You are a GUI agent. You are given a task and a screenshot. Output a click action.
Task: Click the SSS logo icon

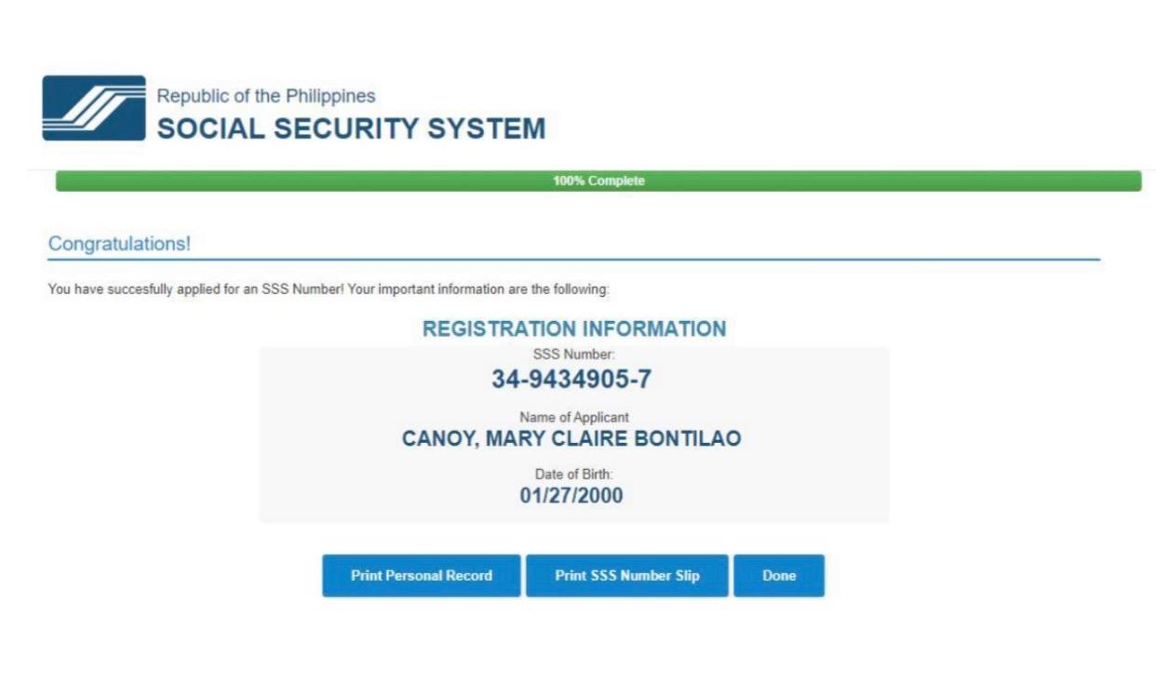tap(94, 108)
